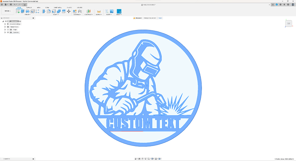Image resolution: width=296 pixels, height=161 pixels.
Task: Toggle visibility of Origin folder
Action: (x=8, y=30)
